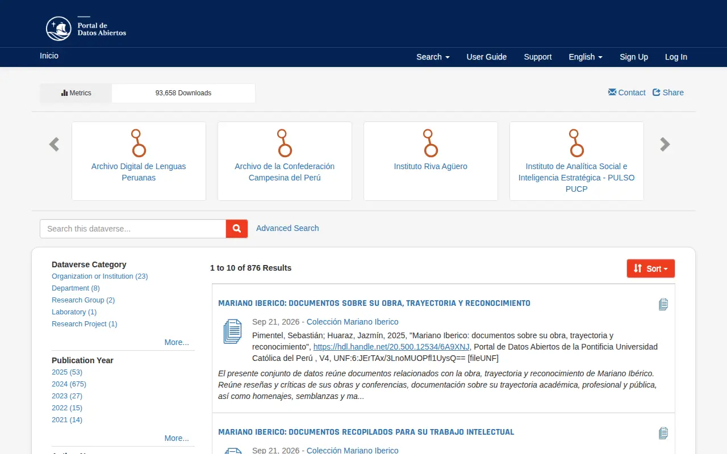The height and width of the screenshot is (454, 727).
Task: Filter by Department (8)
Action: pos(76,288)
